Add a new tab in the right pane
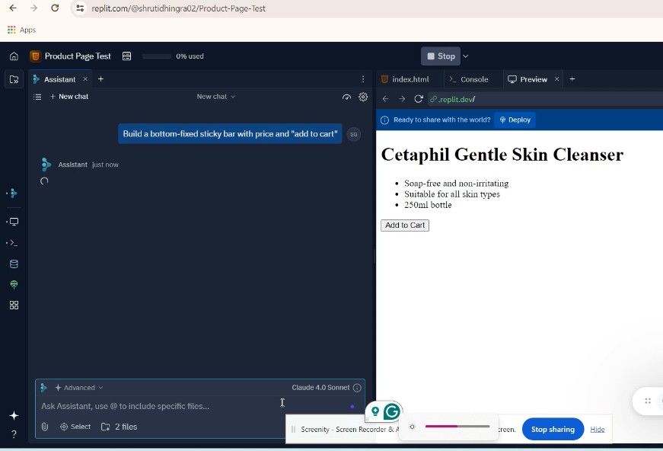The image size is (663, 451). tap(572, 79)
